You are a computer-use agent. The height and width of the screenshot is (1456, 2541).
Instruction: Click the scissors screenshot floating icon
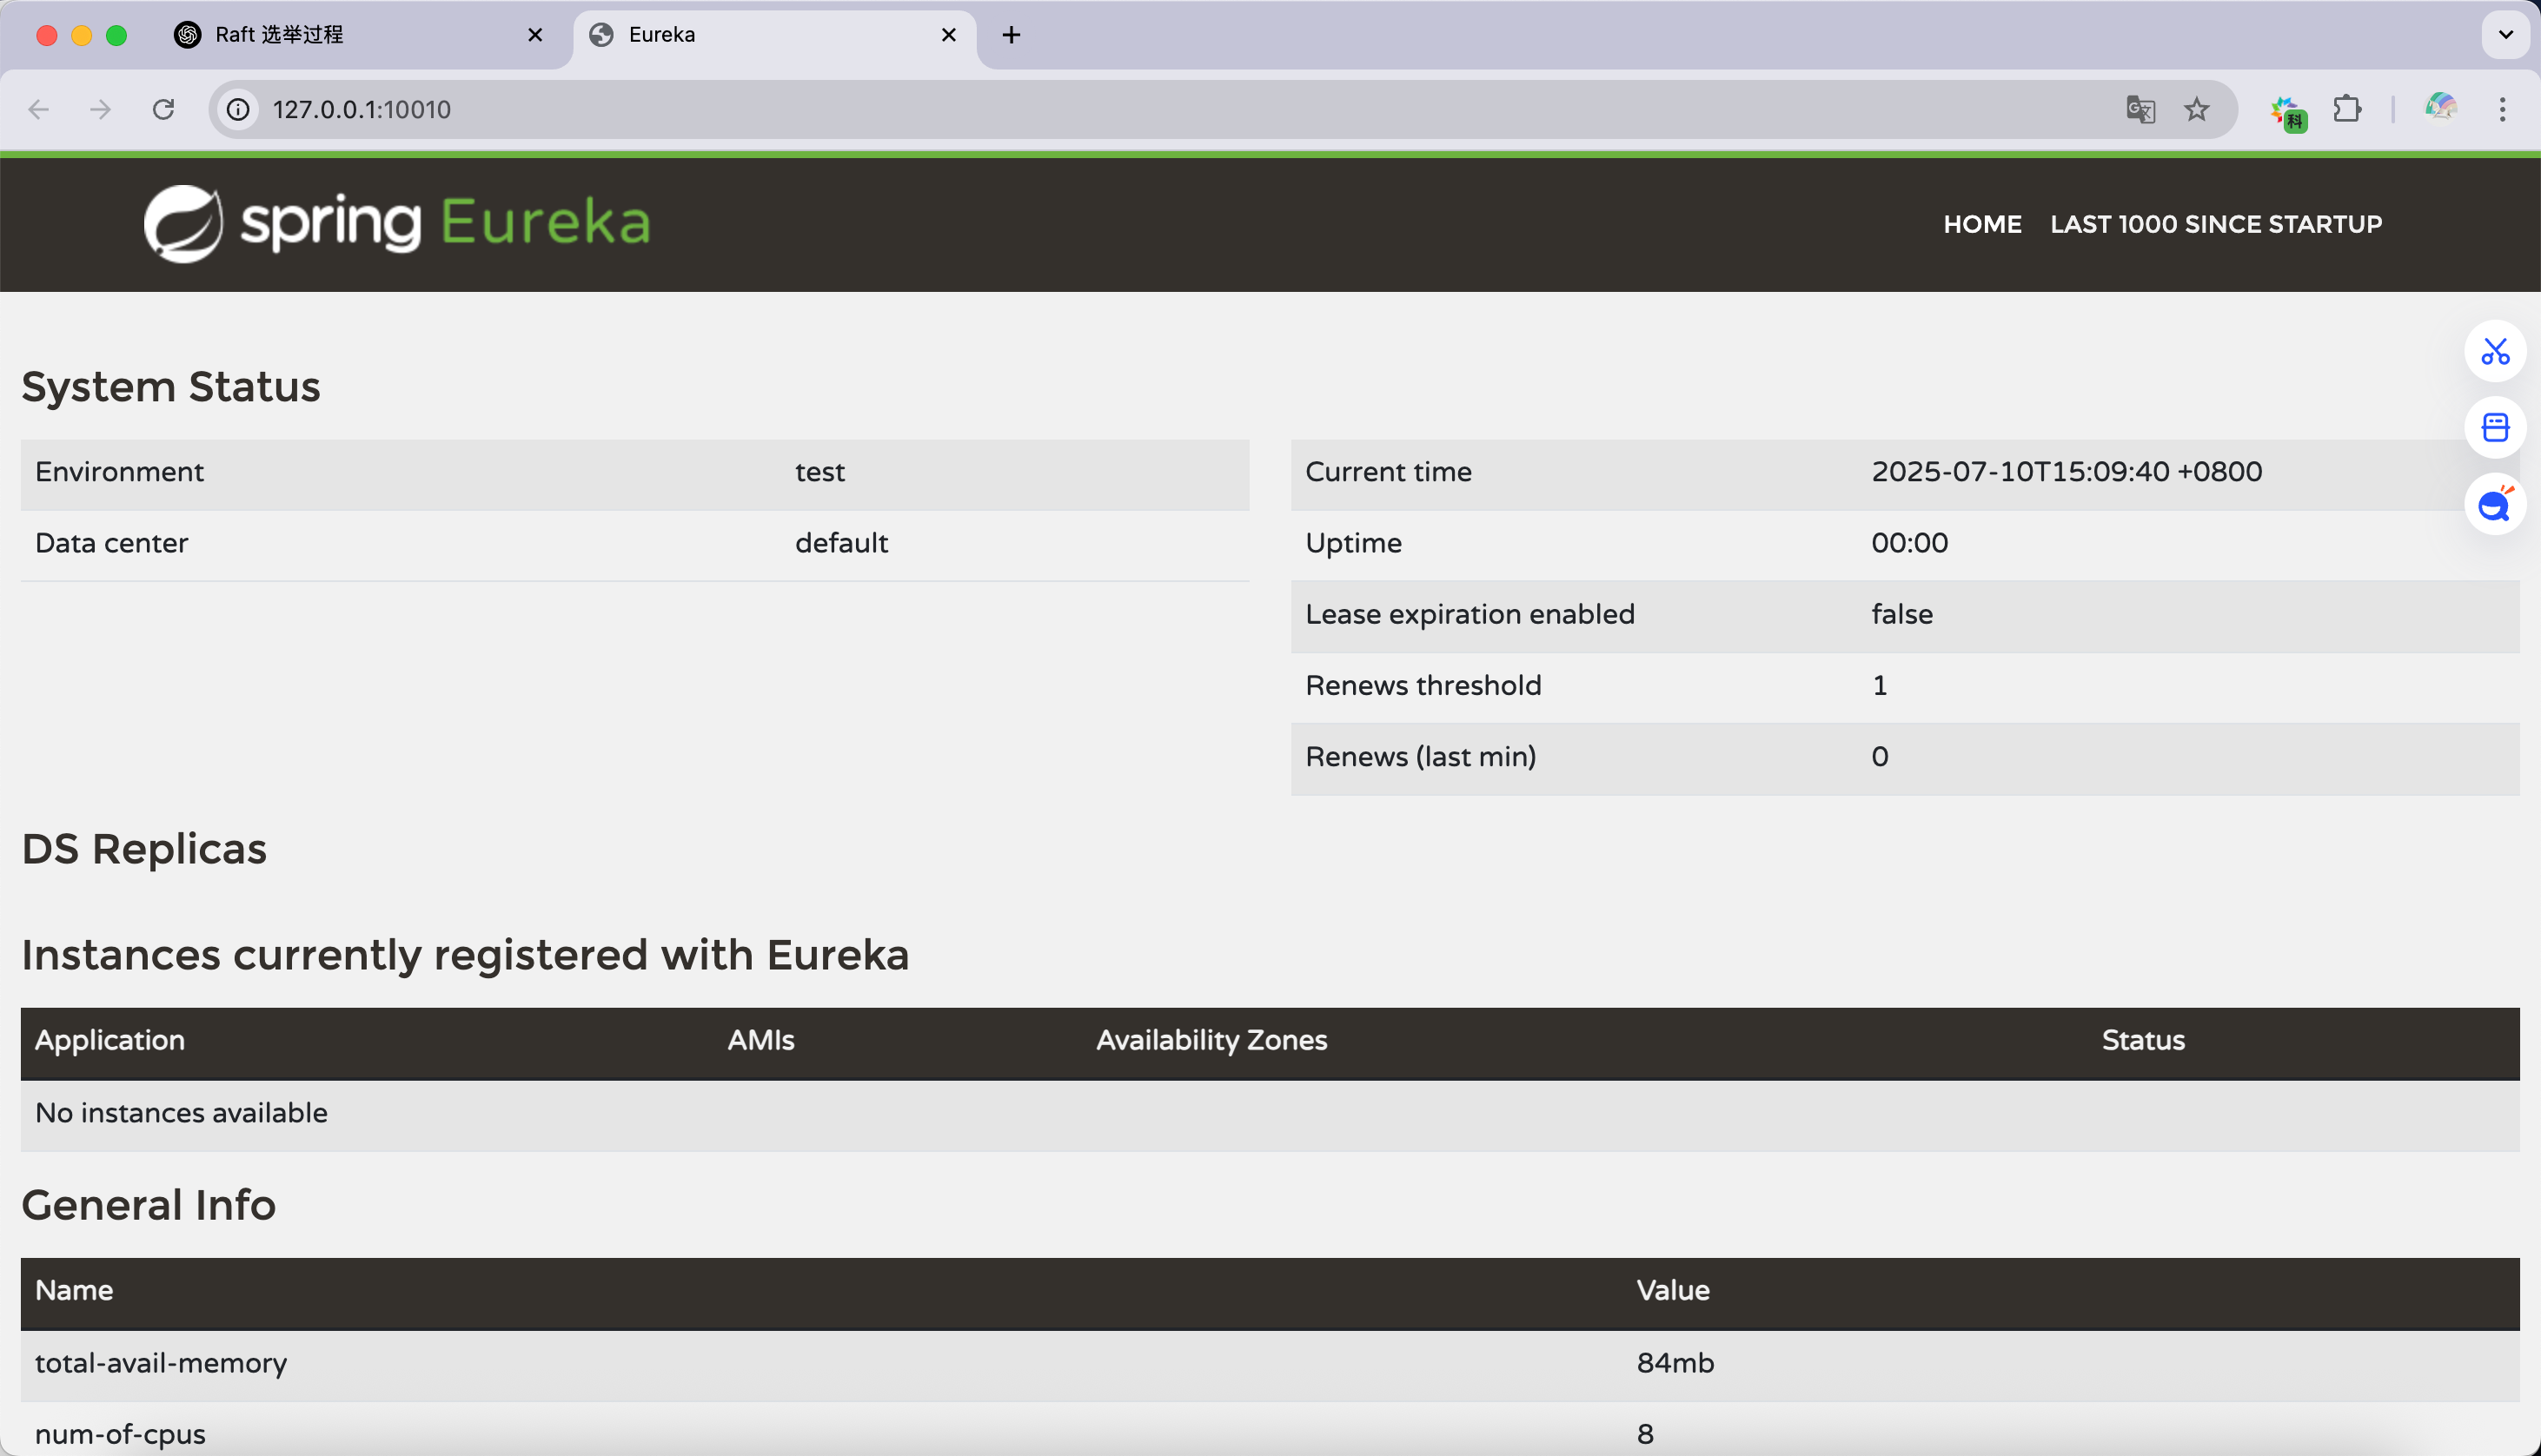(2495, 351)
